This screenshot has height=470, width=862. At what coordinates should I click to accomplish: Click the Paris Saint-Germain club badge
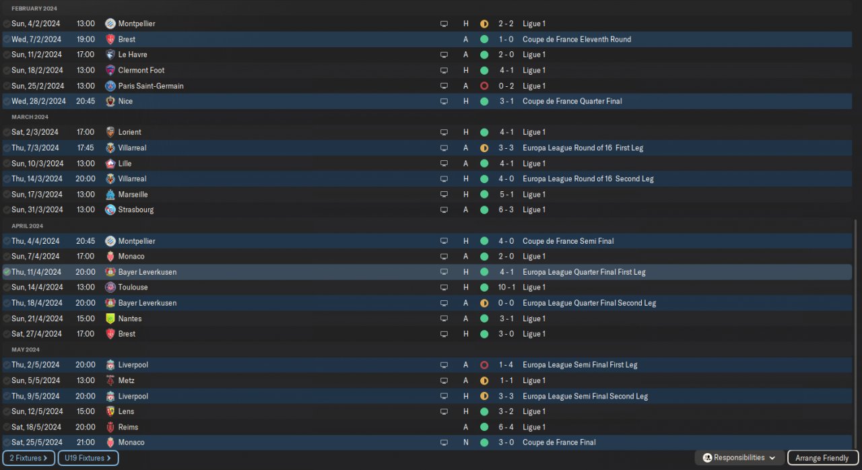tap(110, 86)
